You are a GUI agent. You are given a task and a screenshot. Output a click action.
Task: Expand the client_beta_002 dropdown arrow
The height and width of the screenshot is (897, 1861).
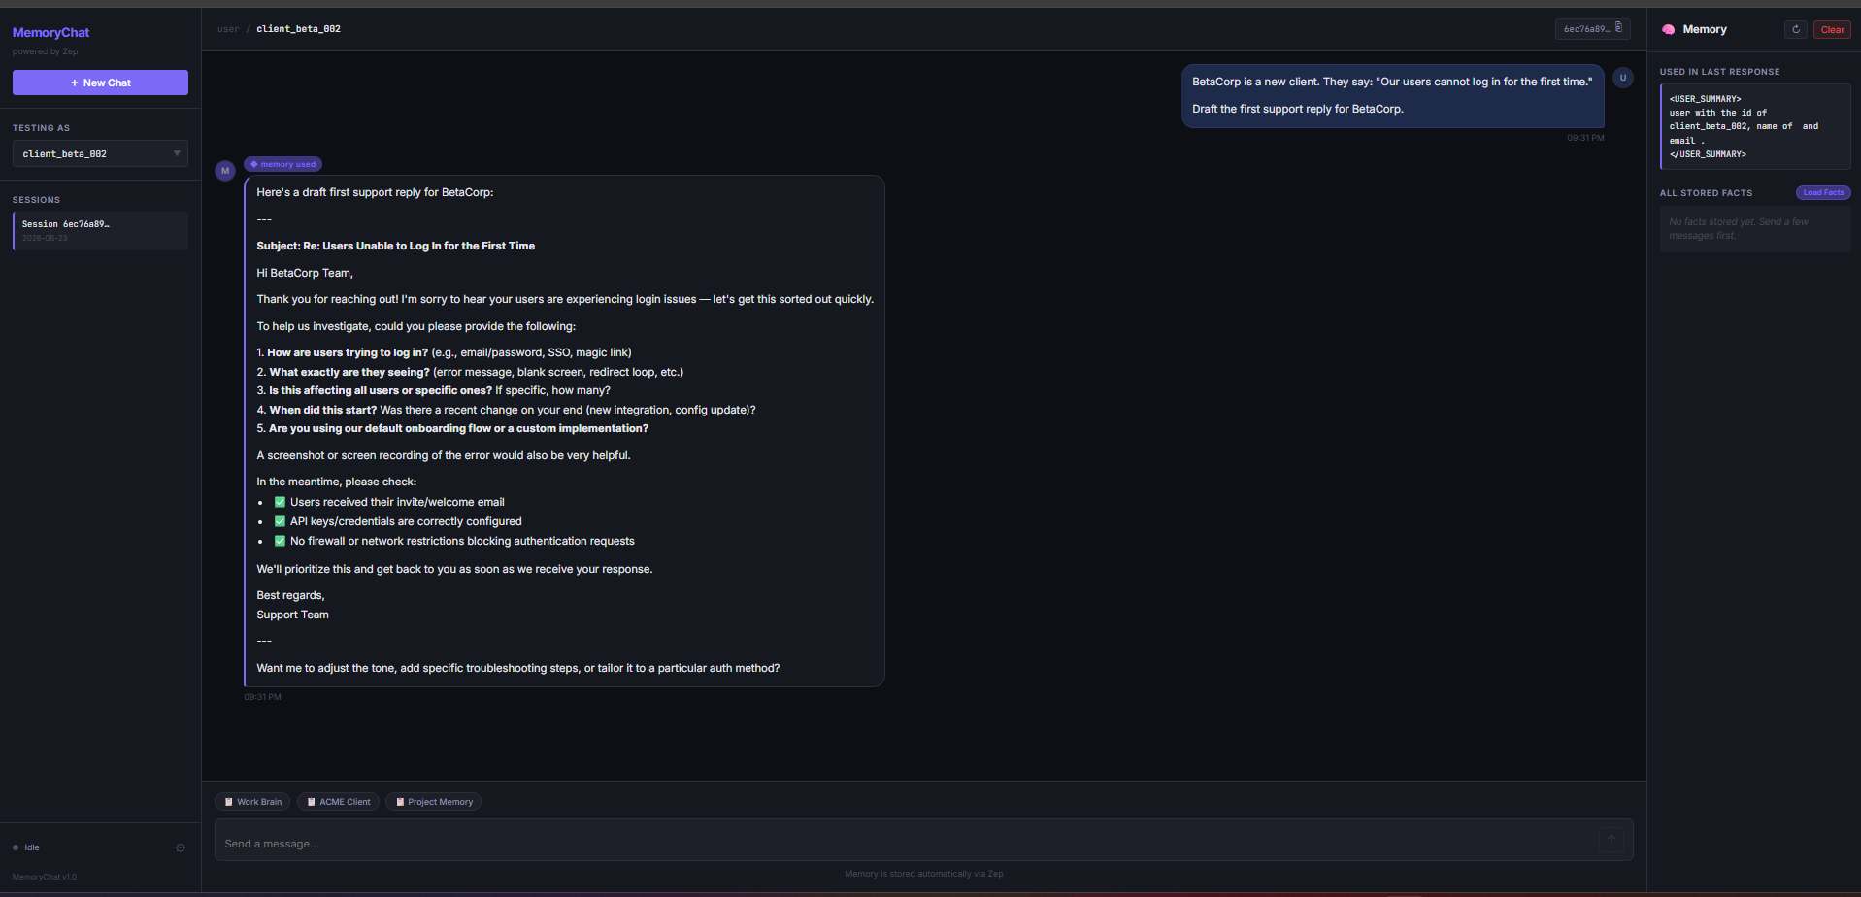tap(177, 153)
